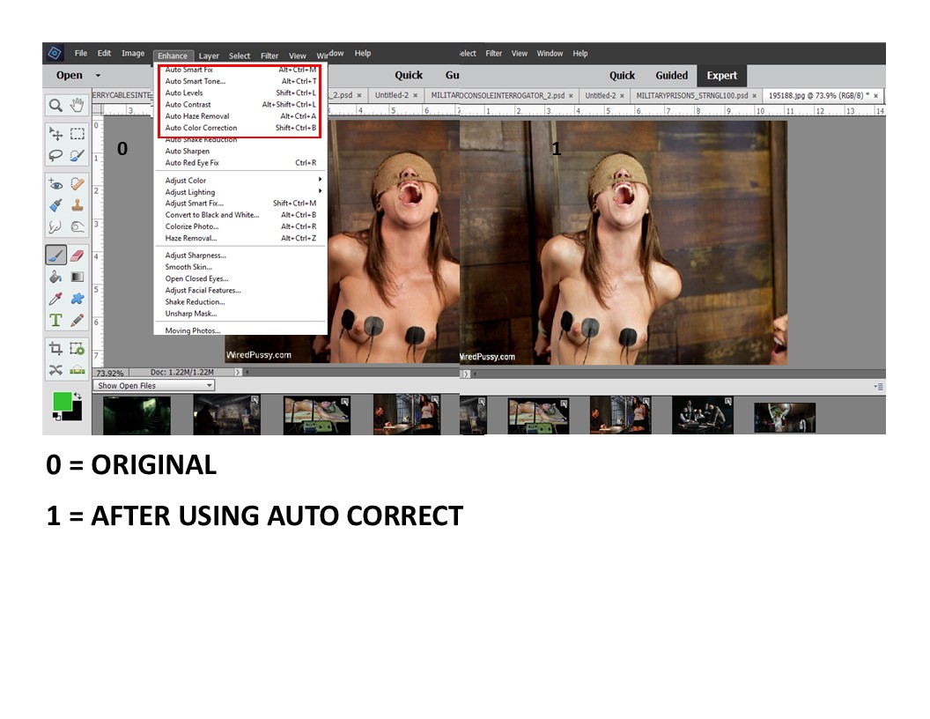Choose the Eraser tool
The width and height of the screenshot is (930, 719).
[77, 256]
